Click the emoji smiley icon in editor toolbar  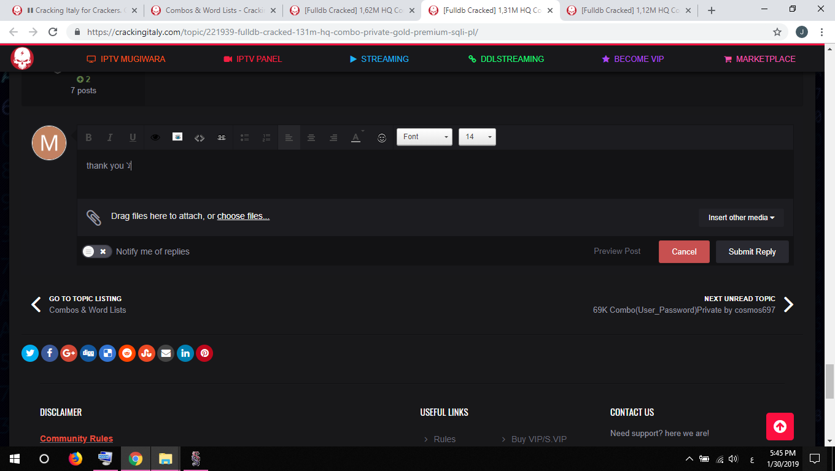coord(382,138)
